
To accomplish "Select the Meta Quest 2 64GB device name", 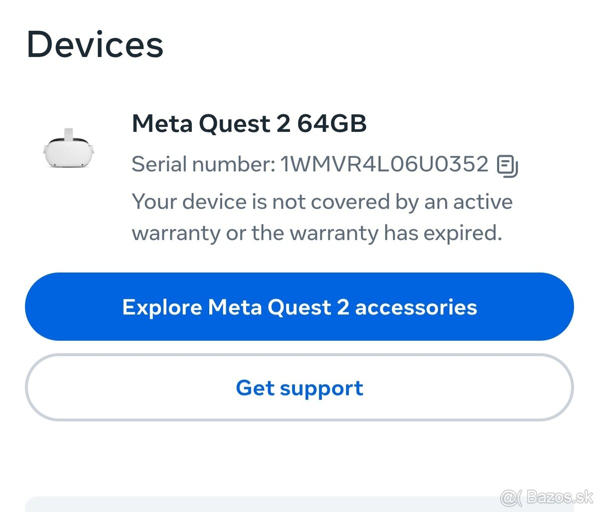I will [x=249, y=124].
